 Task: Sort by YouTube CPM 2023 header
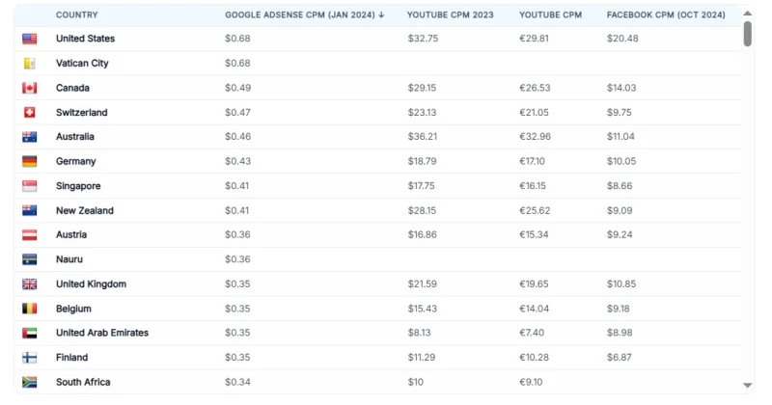click(x=450, y=15)
